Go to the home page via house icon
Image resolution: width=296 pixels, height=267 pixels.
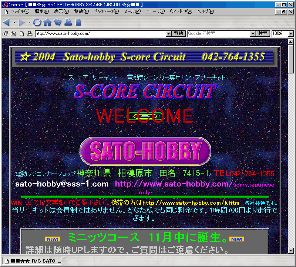click(x=47, y=22)
